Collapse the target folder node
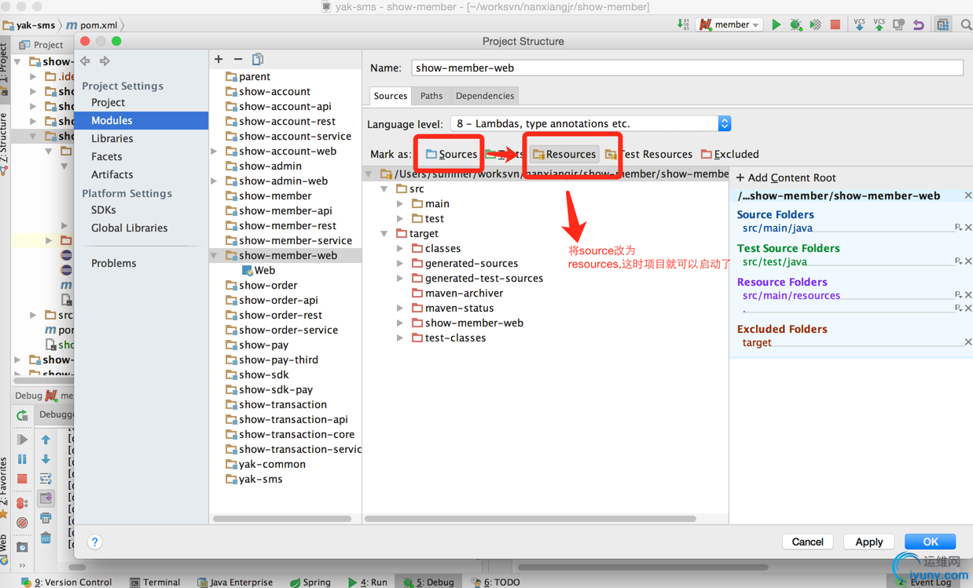This screenshot has width=973, height=588. 384,234
